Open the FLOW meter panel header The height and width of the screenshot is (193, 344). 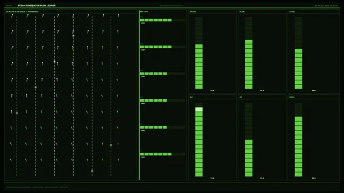[242, 12]
